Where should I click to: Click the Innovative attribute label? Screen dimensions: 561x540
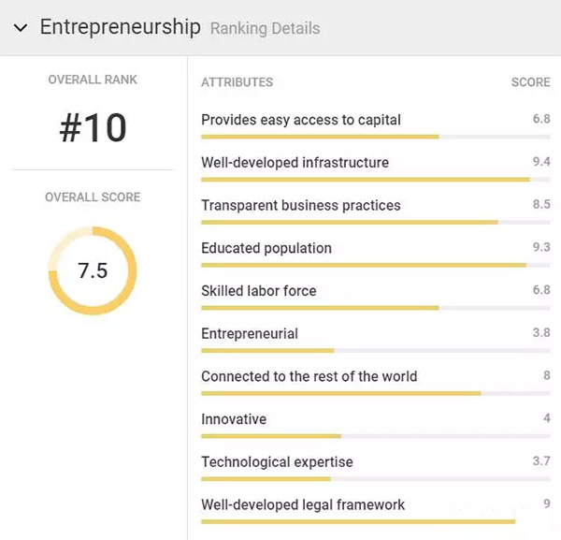click(234, 419)
